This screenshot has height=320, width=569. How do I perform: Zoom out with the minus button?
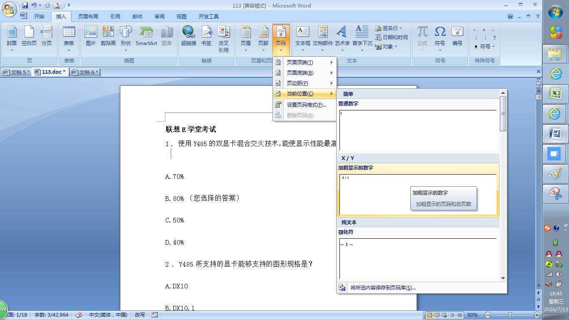(488, 315)
